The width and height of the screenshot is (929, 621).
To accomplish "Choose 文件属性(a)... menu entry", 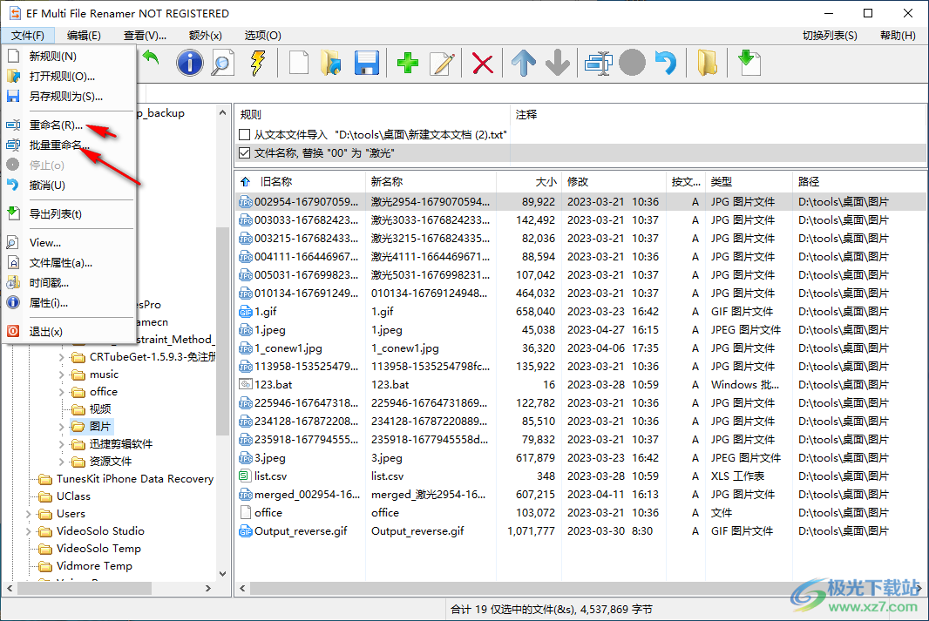I will (70, 263).
